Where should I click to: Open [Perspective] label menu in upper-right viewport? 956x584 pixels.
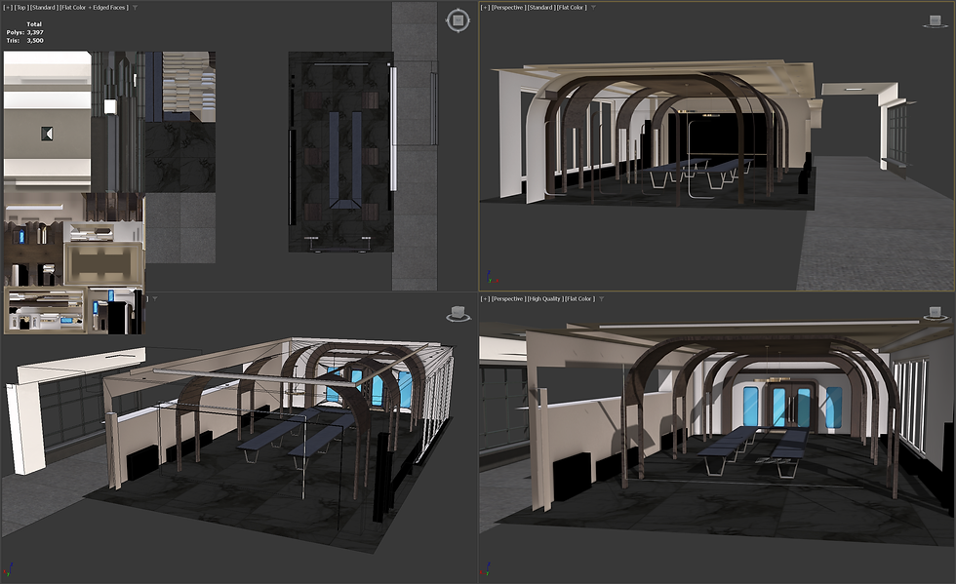coord(508,8)
